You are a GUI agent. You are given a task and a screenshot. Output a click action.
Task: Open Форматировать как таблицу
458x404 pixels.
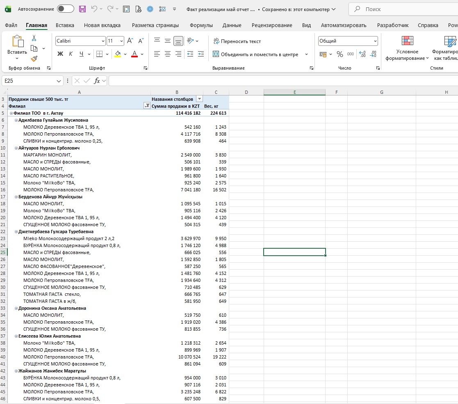[x=446, y=48]
